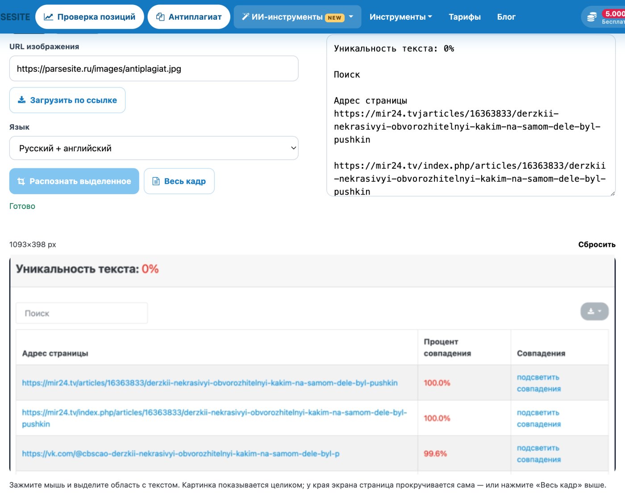Click the Сбросить reset link

pos(596,245)
